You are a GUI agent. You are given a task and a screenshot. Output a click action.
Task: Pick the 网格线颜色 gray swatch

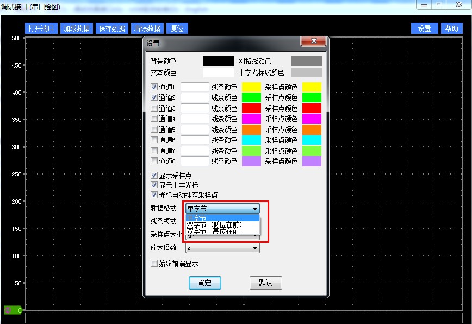pos(307,61)
